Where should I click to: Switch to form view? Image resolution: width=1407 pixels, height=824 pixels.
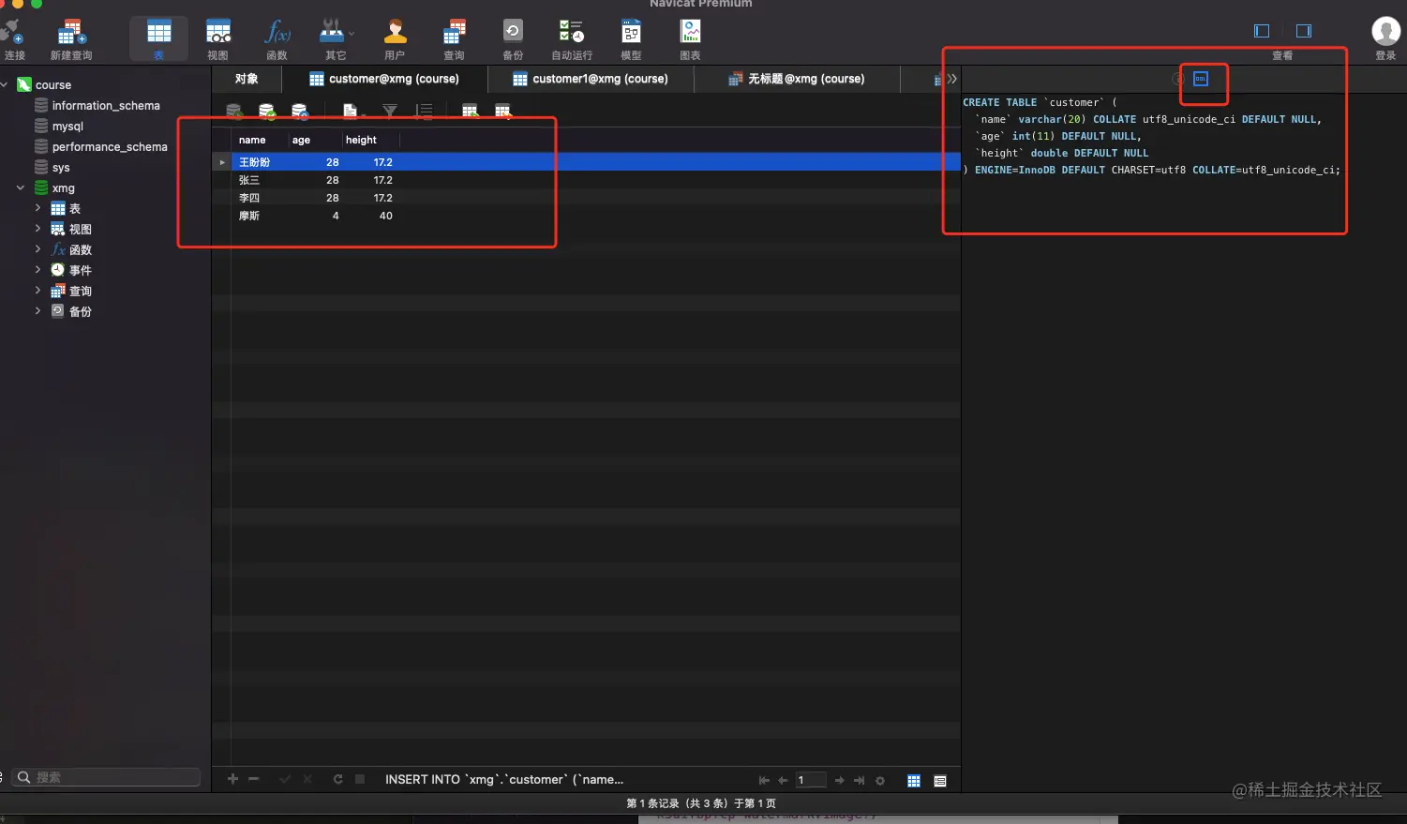[940, 780]
